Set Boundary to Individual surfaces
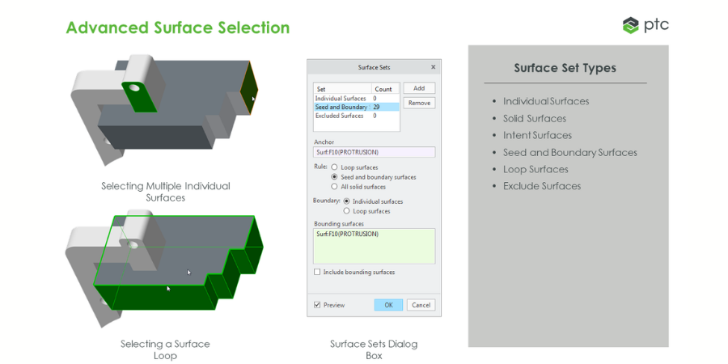 coord(348,201)
